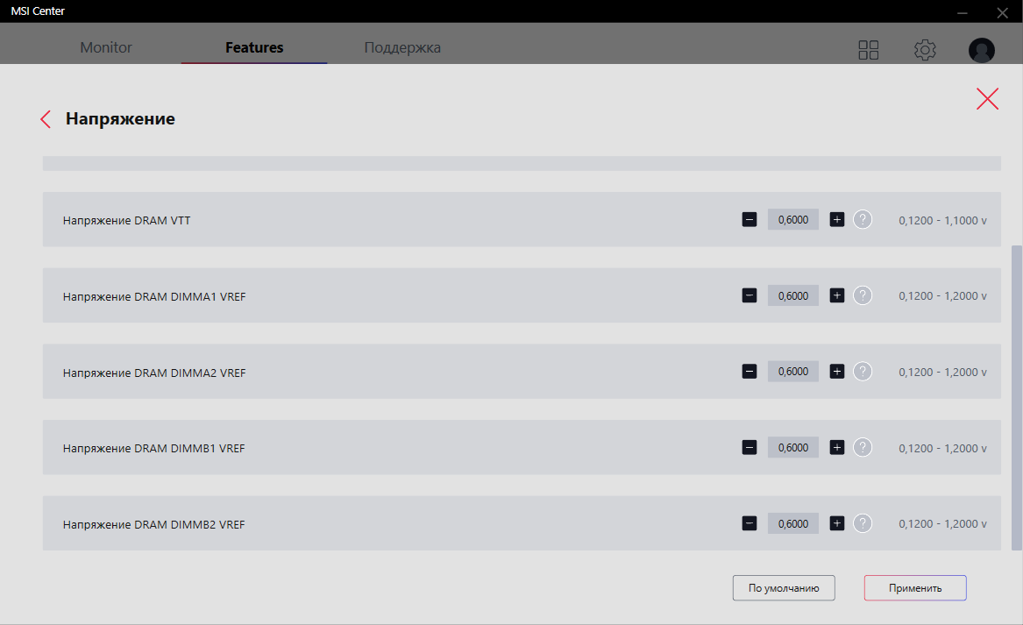
Task: Open settings gear icon
Action: 925,50
